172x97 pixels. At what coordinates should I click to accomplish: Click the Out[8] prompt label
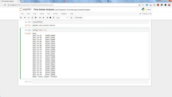[x=28, y=33]
